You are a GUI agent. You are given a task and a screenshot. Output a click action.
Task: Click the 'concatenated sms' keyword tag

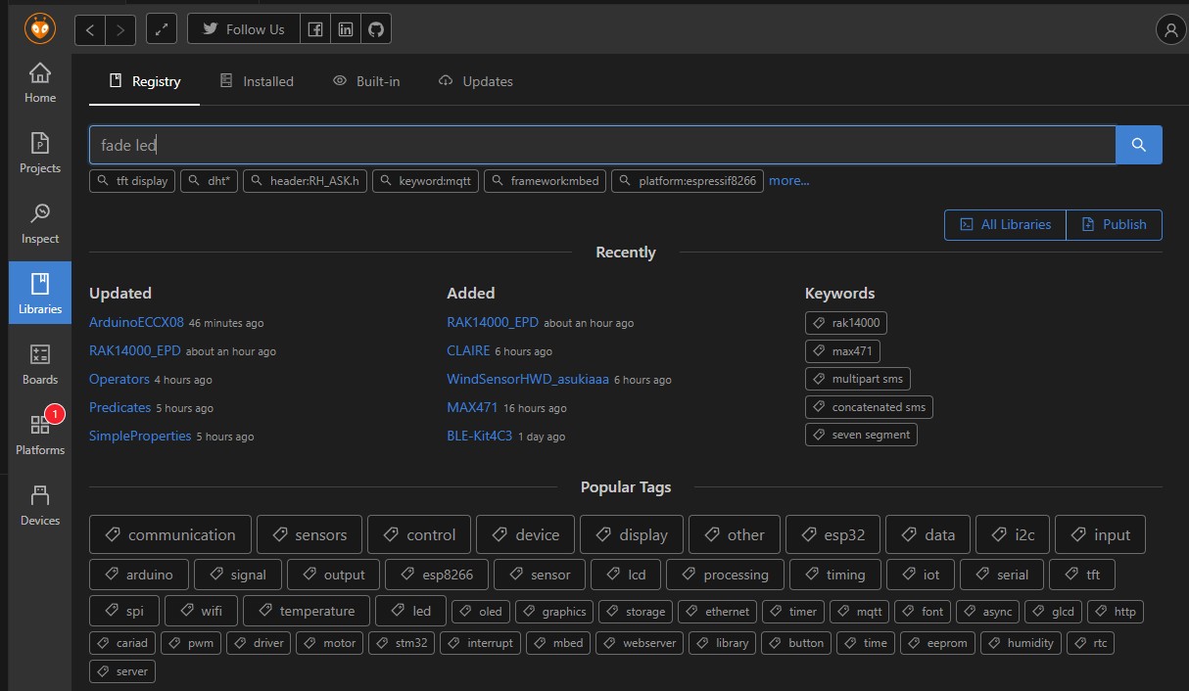coord(869,407)
